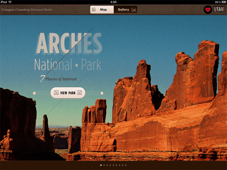
Task: Tap the National Park subtitle text
Action: 68,65
